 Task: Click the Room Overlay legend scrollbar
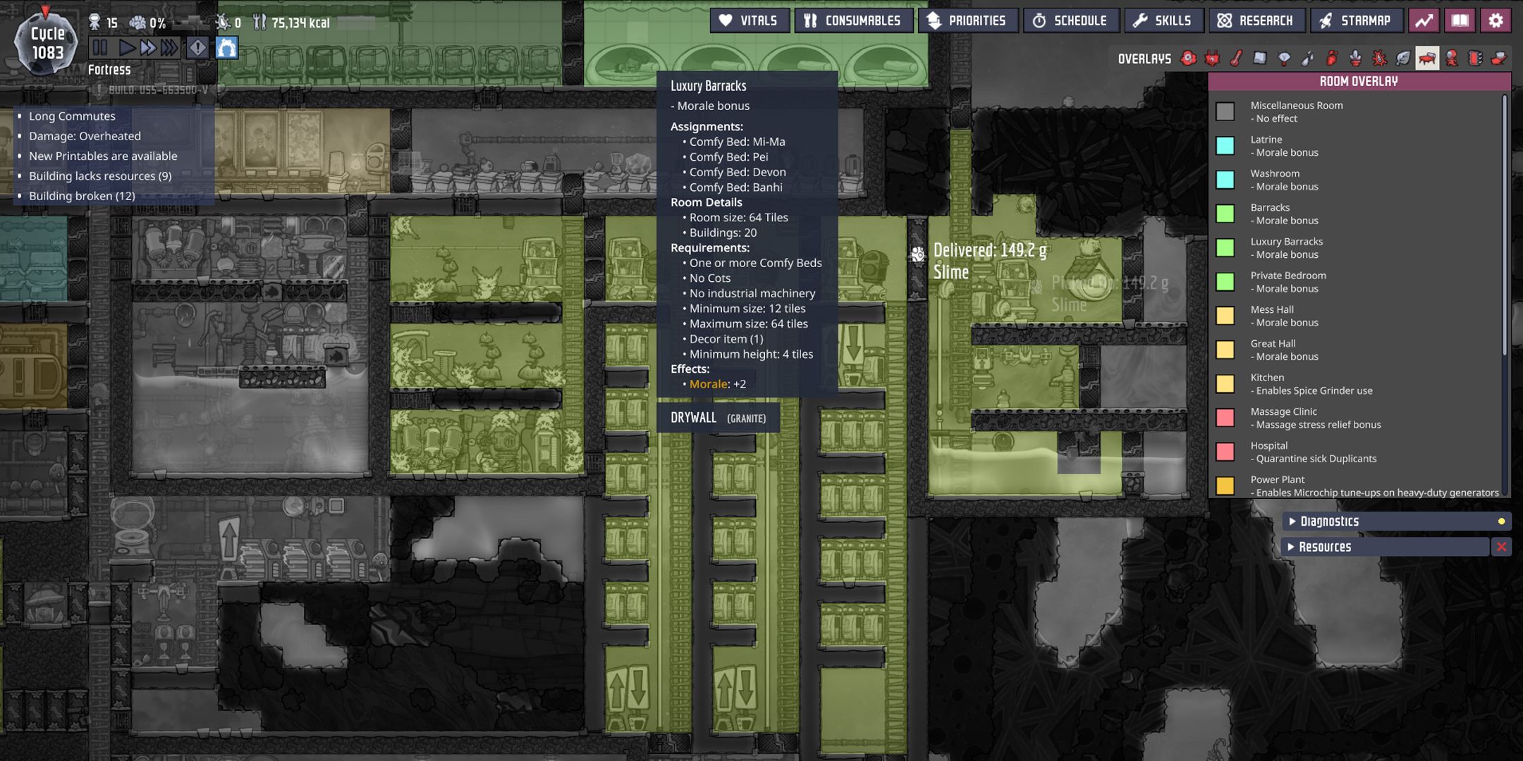pyautogui.click(x=1505, y=225)
